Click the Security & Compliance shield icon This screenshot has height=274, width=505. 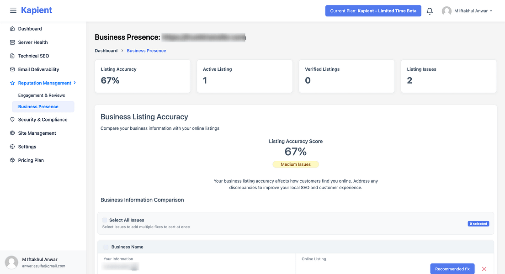(x=12, y=120)
